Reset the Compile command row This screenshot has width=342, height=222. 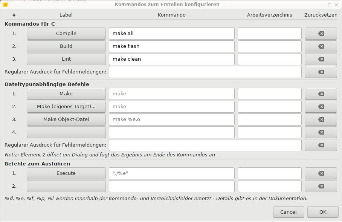(321, 34)
